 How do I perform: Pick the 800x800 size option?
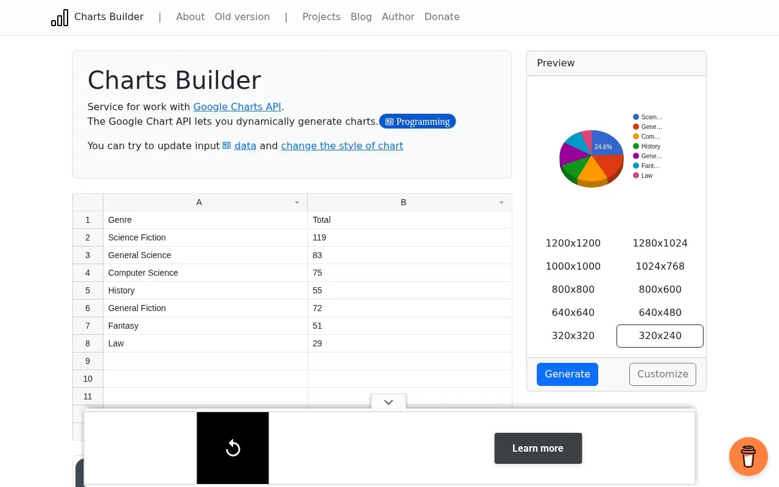pyautogui.click(x=573, y=289)
